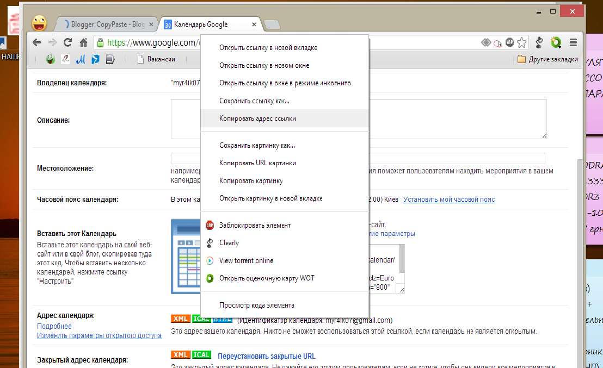The image size is (603, 368).
Task: Open the Adblock Plus icon in address bar
Action: [x=509, y=42]
